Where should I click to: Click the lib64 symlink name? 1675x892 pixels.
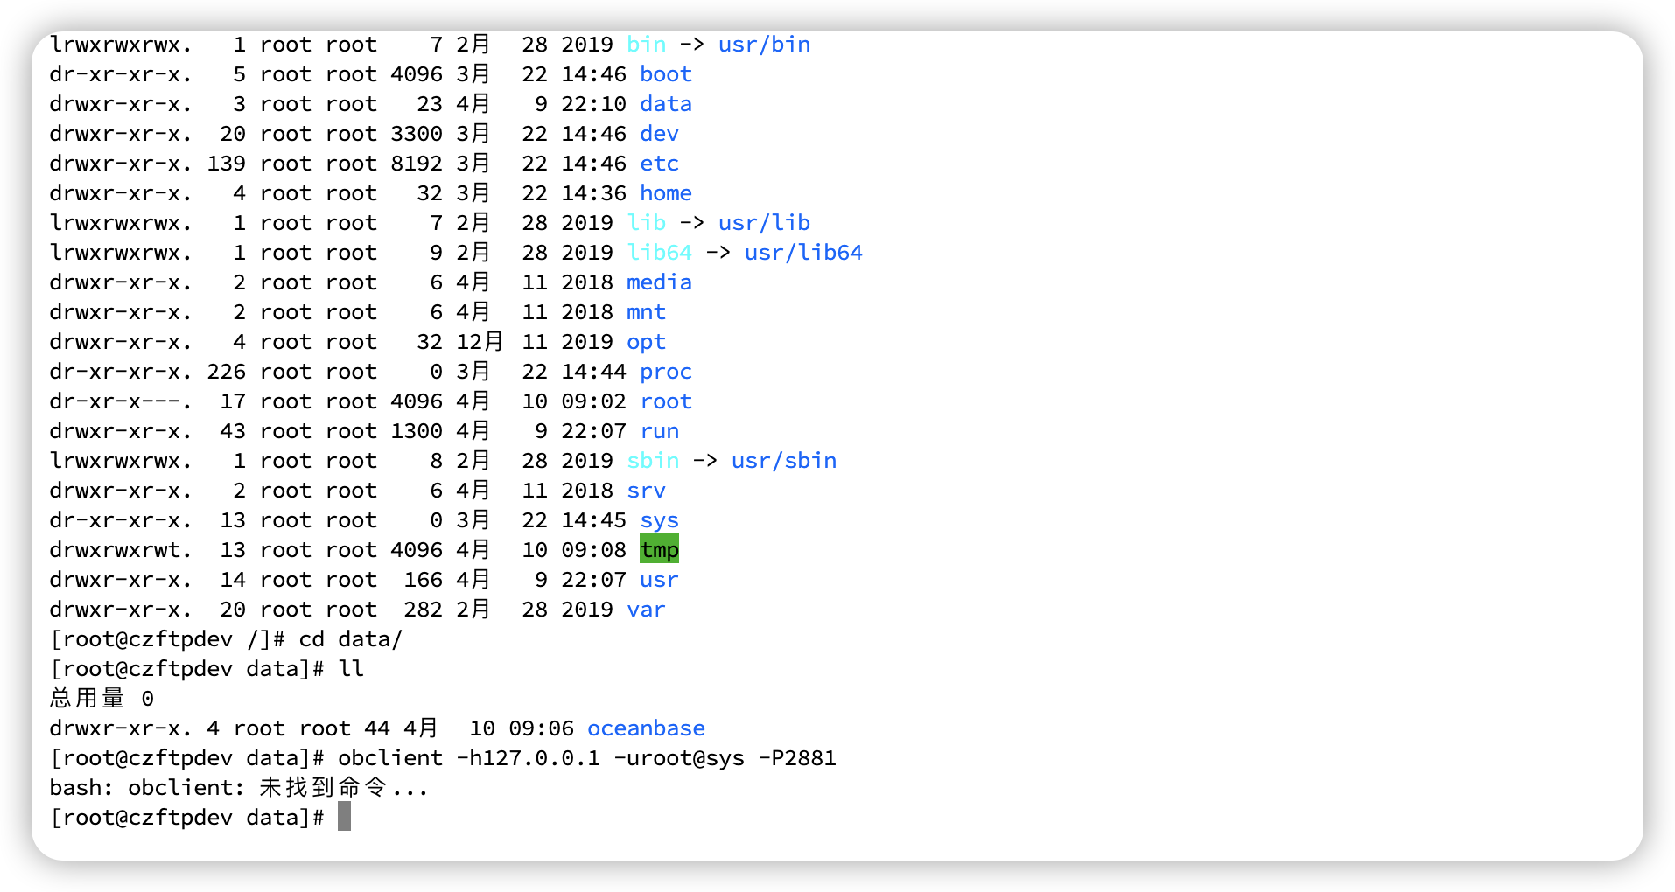click(659, 253)
